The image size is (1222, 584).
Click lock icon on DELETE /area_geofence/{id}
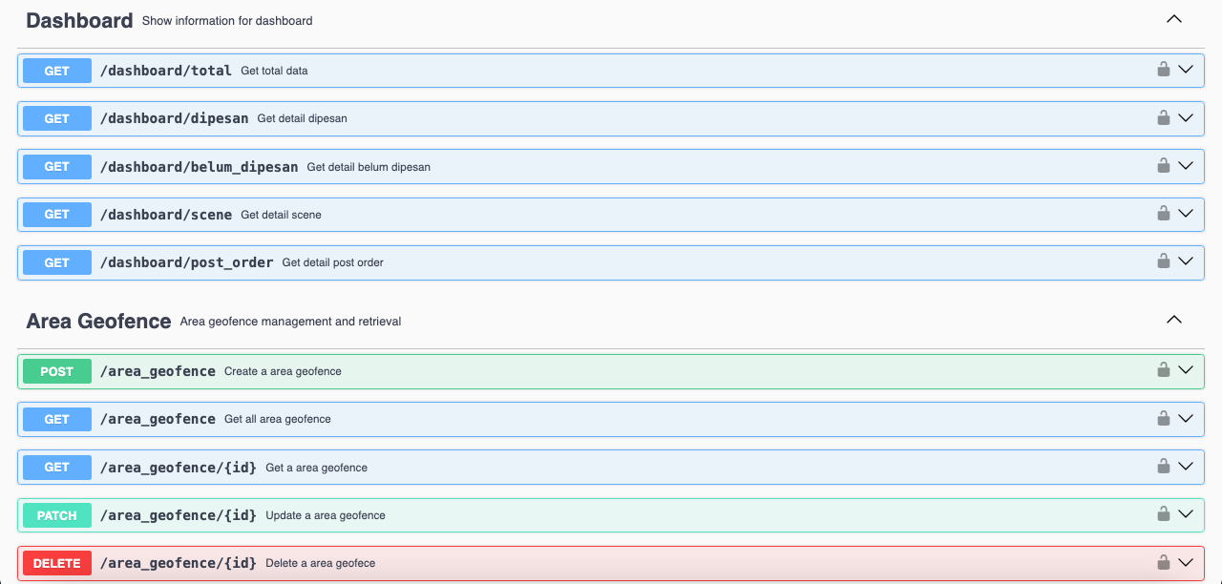pos(1163,562)
